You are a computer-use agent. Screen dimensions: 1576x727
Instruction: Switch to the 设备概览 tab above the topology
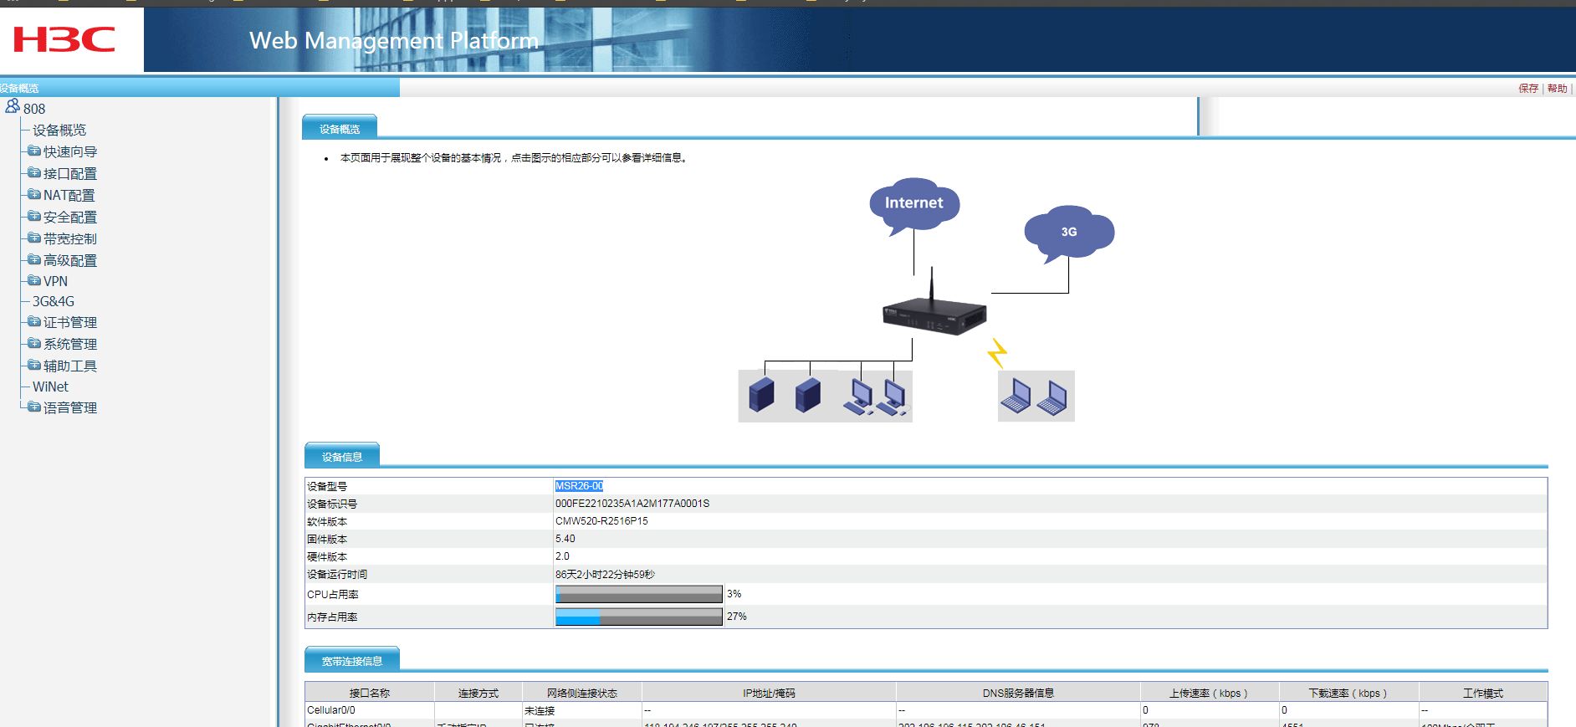[340, 127]
